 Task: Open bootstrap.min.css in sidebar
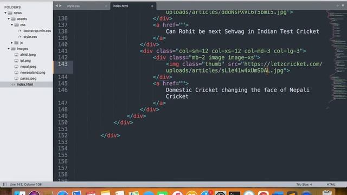[37, 31]
